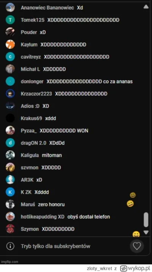The image size is (152, 272).
Task: Click the username hotlikeapudding XD
Action: click(43, 217)
